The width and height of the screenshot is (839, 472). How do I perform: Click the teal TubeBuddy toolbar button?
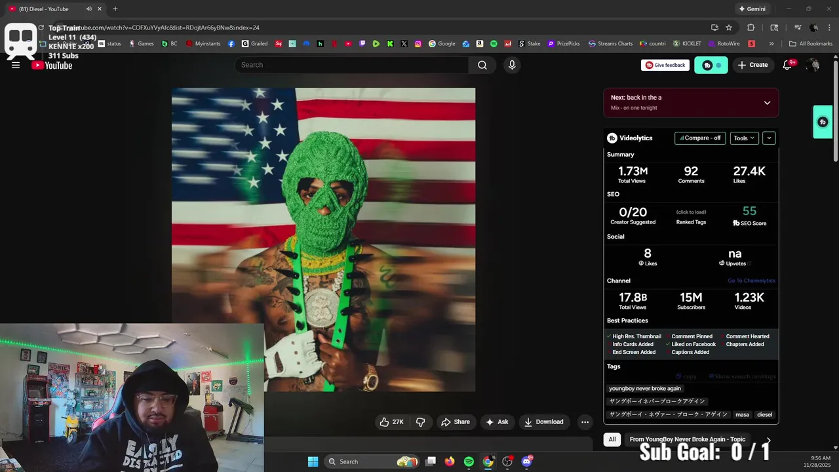coord(711,65)
